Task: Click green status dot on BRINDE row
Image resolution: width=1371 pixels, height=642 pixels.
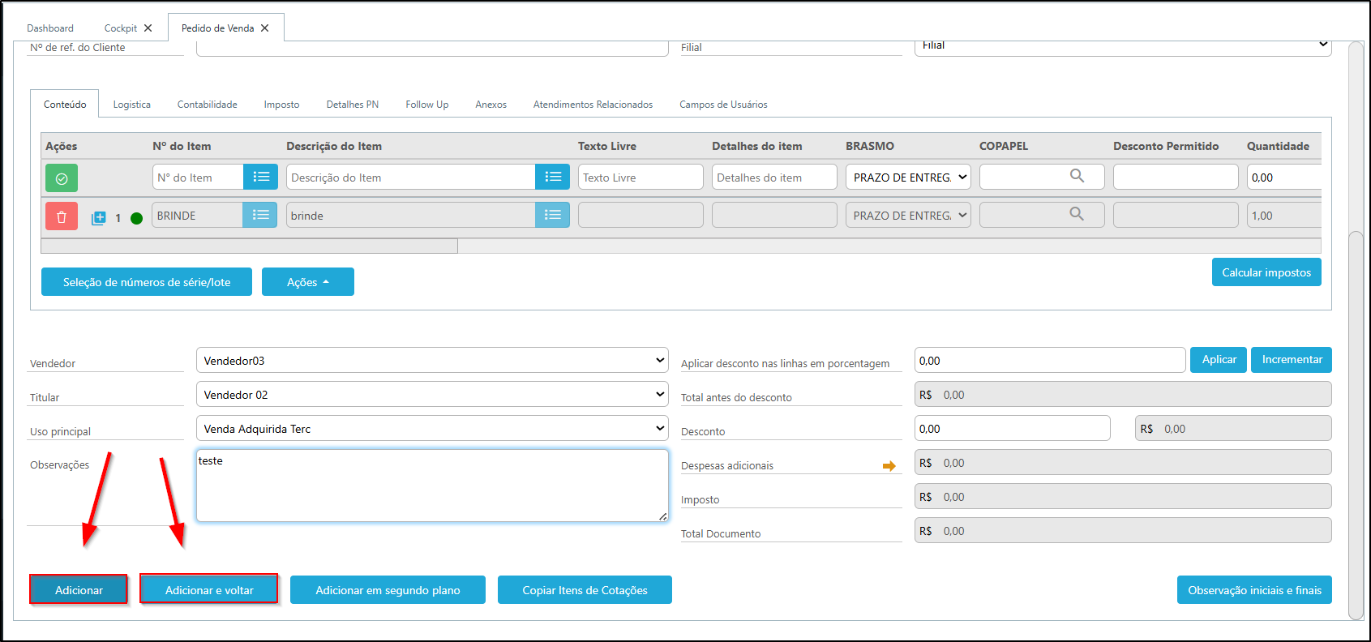Action: [x=136, y=218]
